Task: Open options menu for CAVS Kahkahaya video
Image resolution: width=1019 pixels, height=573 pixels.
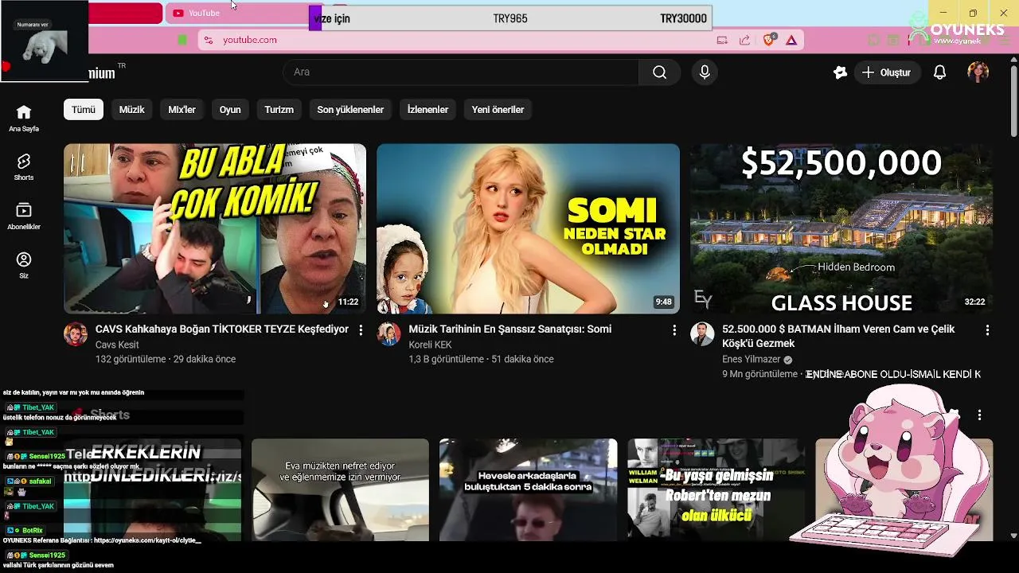Action: 361,329
